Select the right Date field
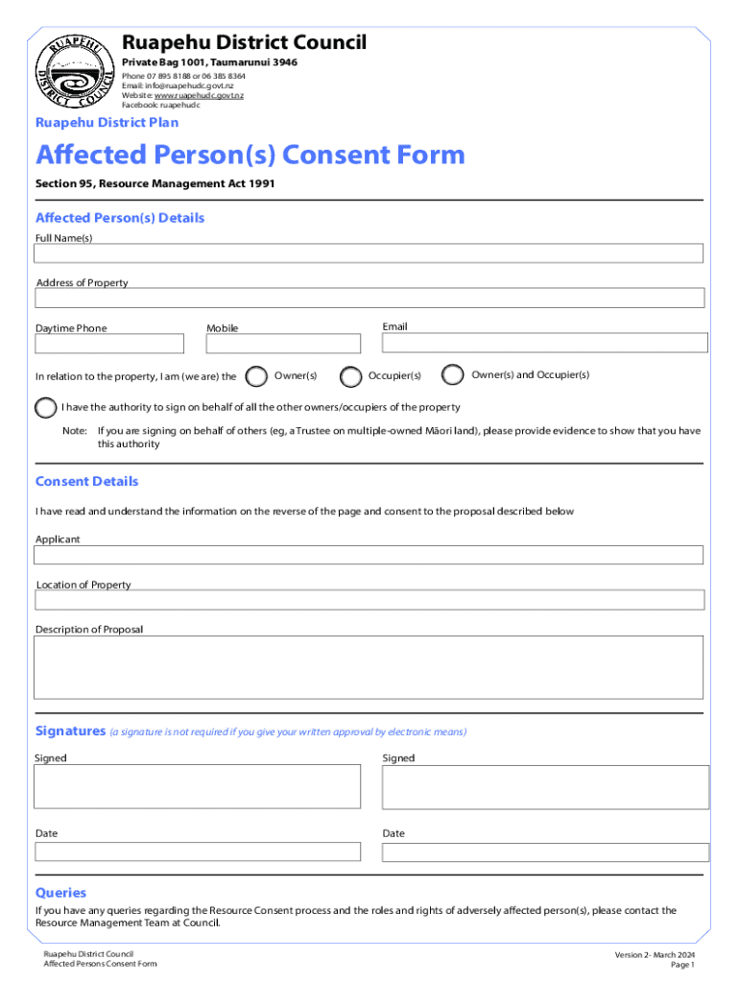The height and width of the screenshot is (983, 739). pyautogui.click(x=545, y=851)
